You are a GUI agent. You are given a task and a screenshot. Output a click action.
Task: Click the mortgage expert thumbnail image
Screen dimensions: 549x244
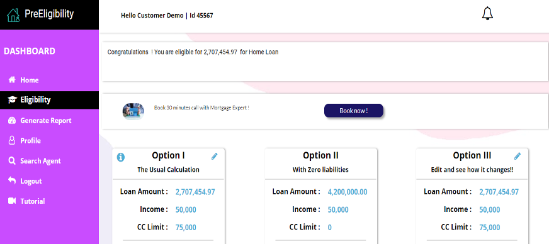tap(133, 111)
